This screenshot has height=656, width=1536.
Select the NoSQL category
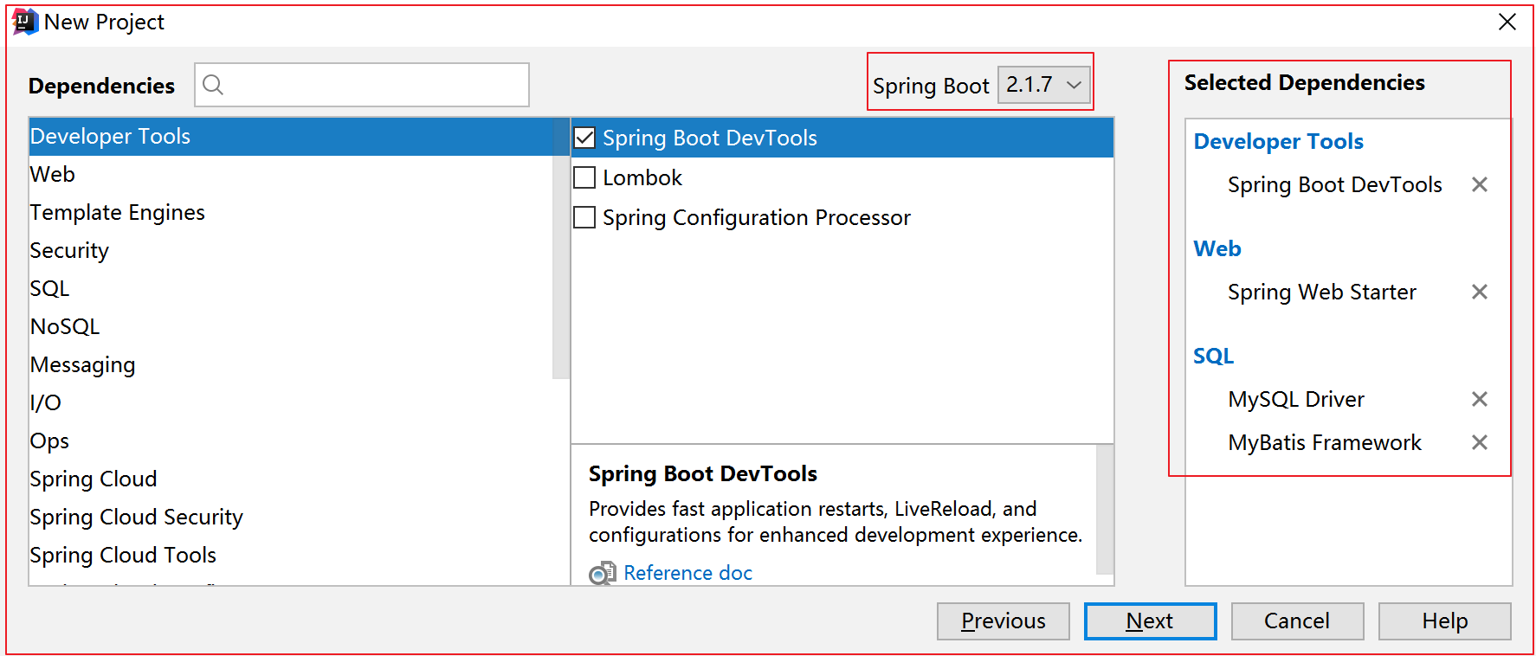click(x=291, y=327)
